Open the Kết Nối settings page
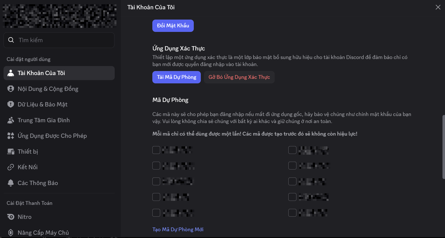 [x=28, y=167]
